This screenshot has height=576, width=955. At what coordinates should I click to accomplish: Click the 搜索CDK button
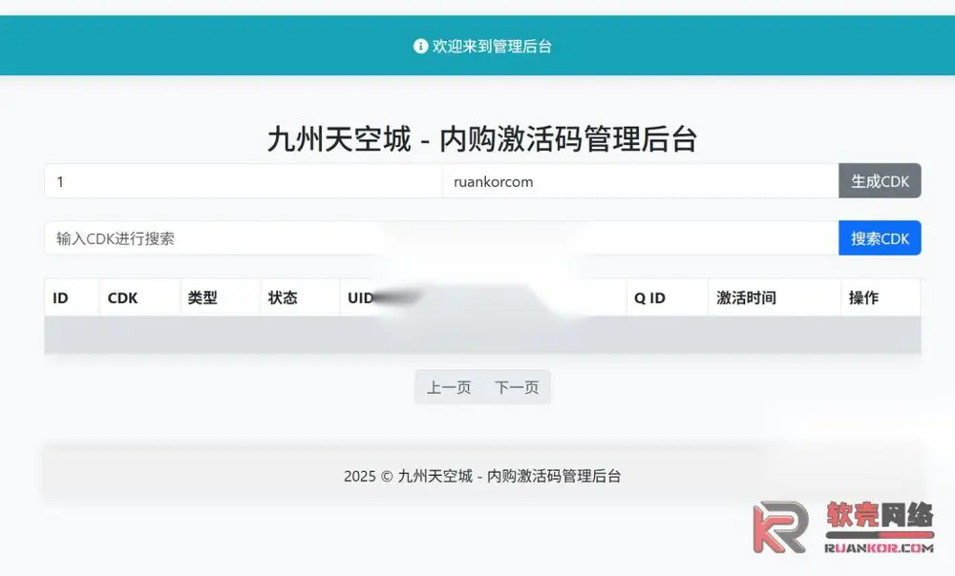(880, 238)
